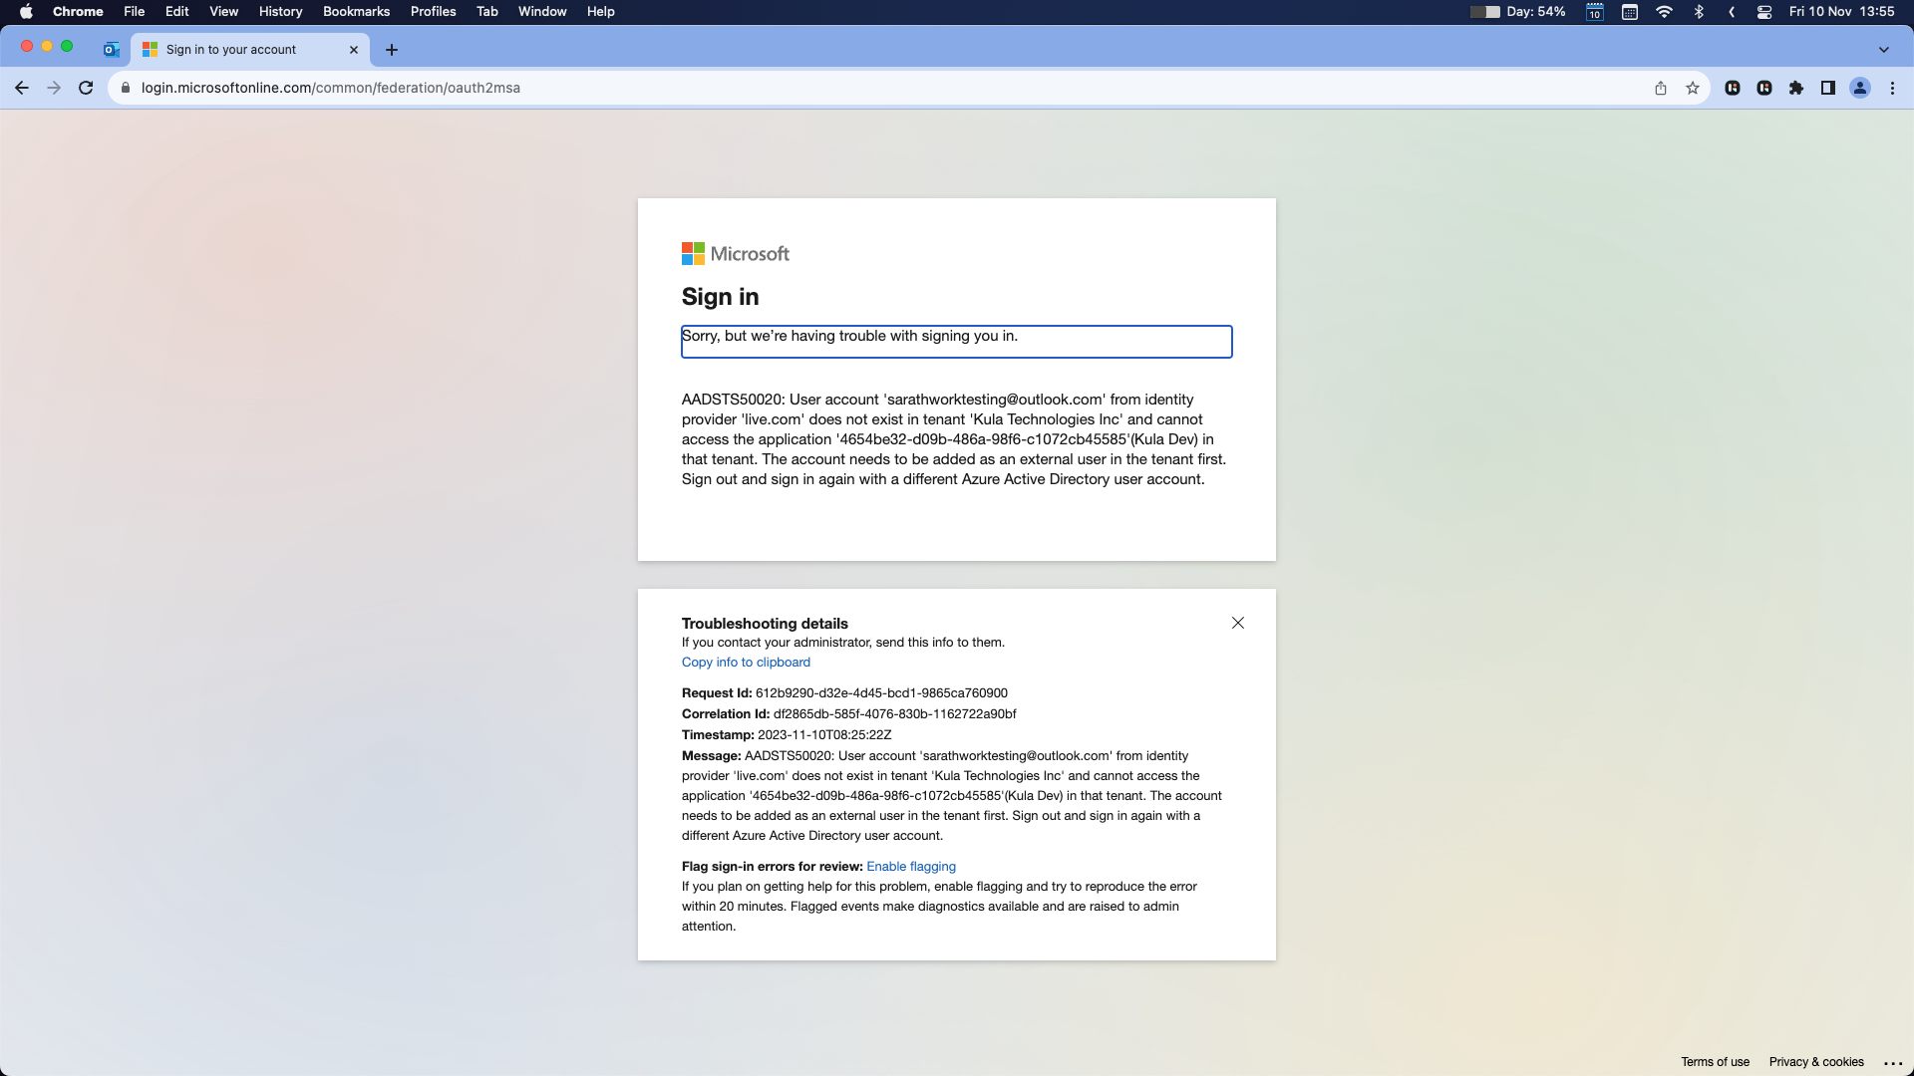Bookmark this page with the star icon
The width and height of the screenshot is (1914, 1076).
click(1693, 88)
